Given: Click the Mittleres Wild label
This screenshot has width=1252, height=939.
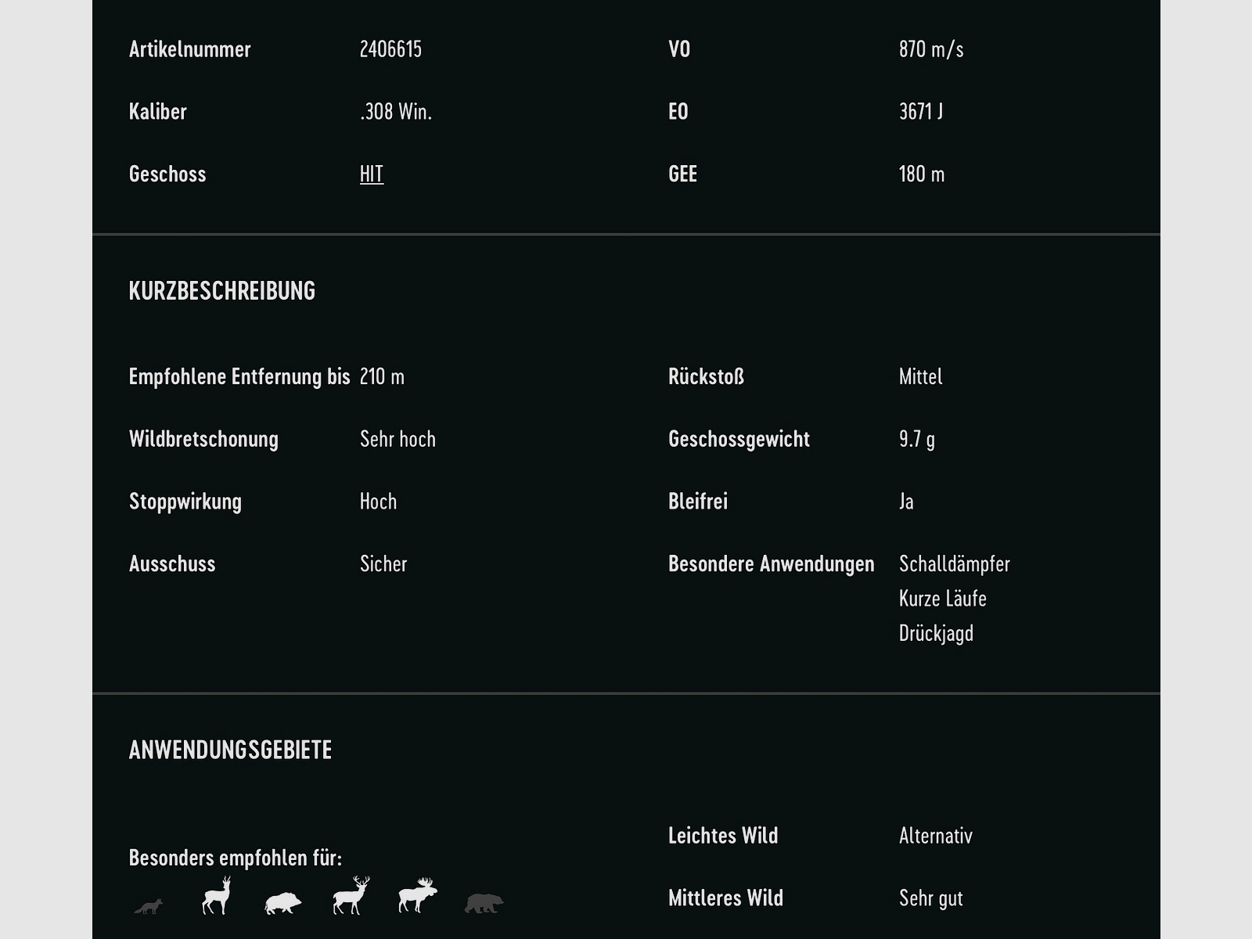Looking at the screenshot, I should click(x=725, y=898).
